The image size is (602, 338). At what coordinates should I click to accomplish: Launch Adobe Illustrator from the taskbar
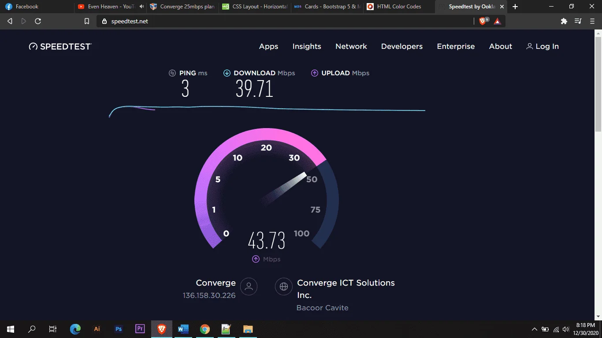click(x=97, y=329)
